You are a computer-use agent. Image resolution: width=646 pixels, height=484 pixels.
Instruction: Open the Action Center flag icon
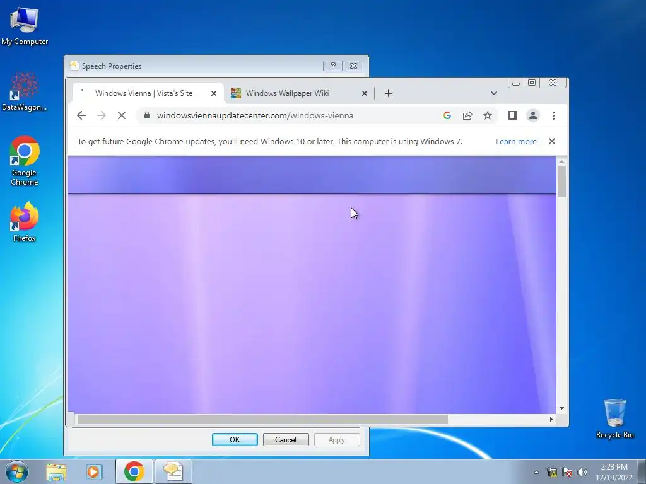567,472
